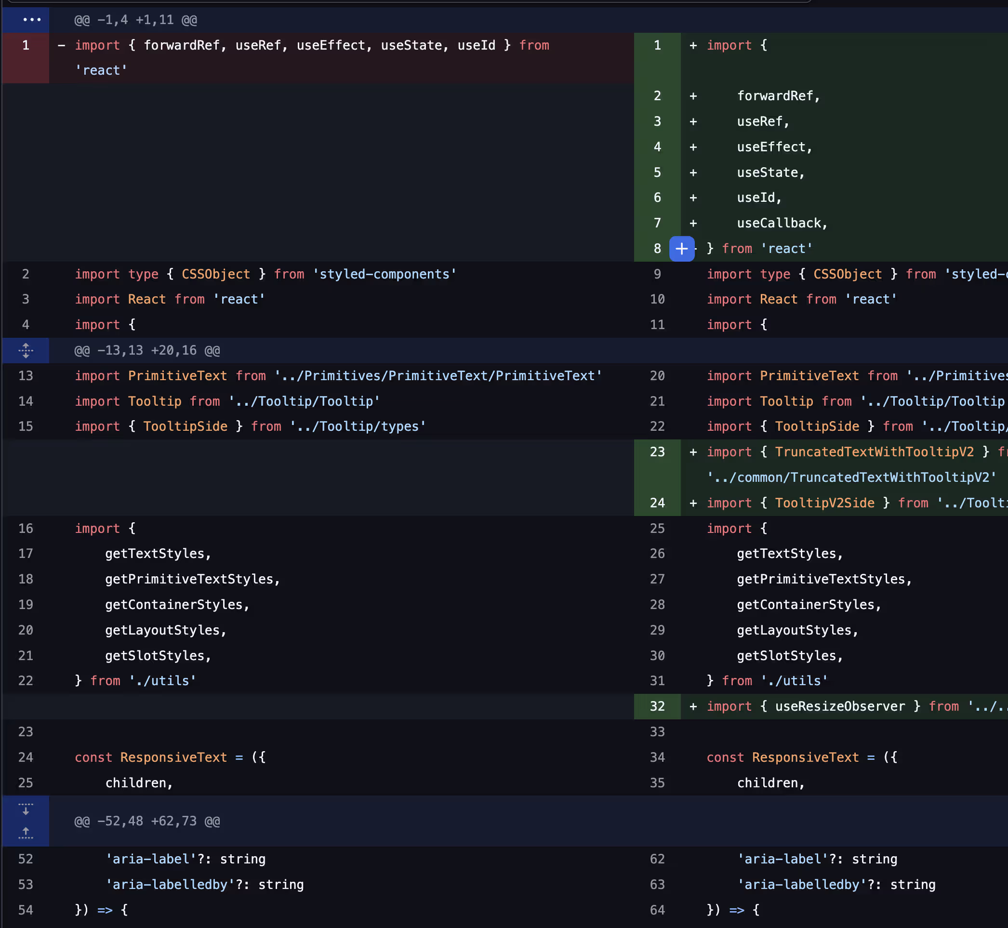Click added line number 23 on right

tap(657, 452)
